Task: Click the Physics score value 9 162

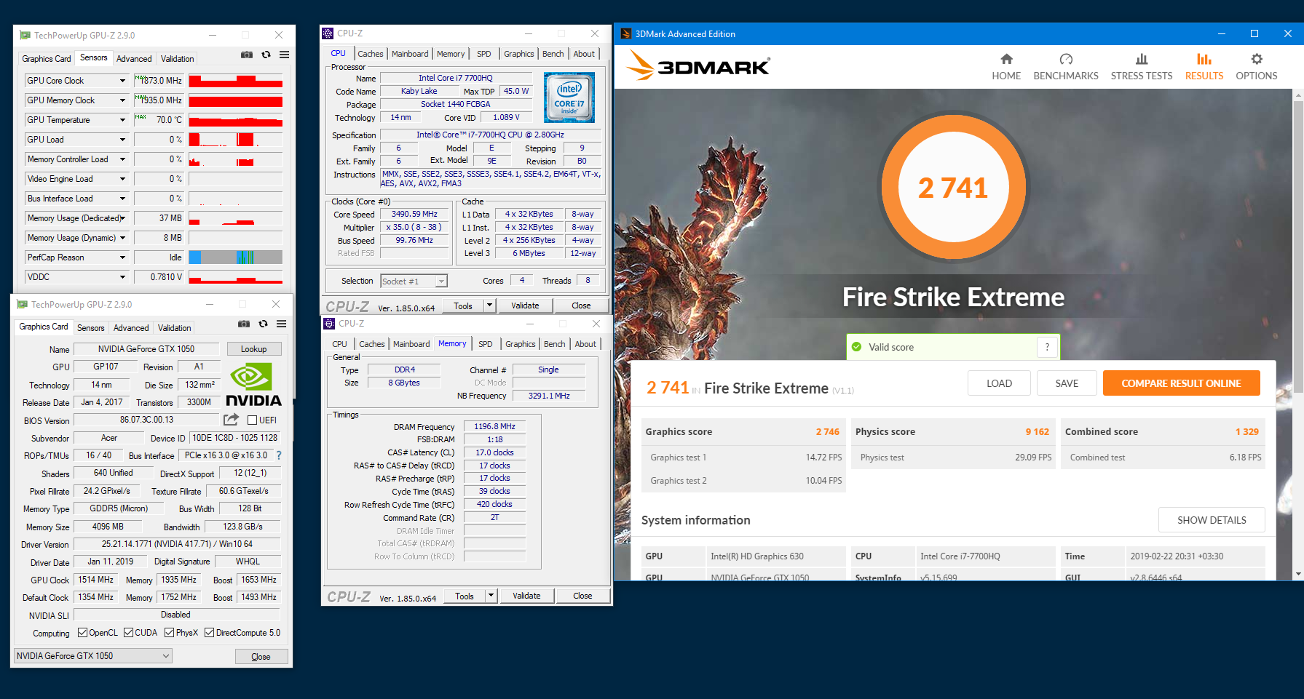Action: click(x=1038, y=431)
